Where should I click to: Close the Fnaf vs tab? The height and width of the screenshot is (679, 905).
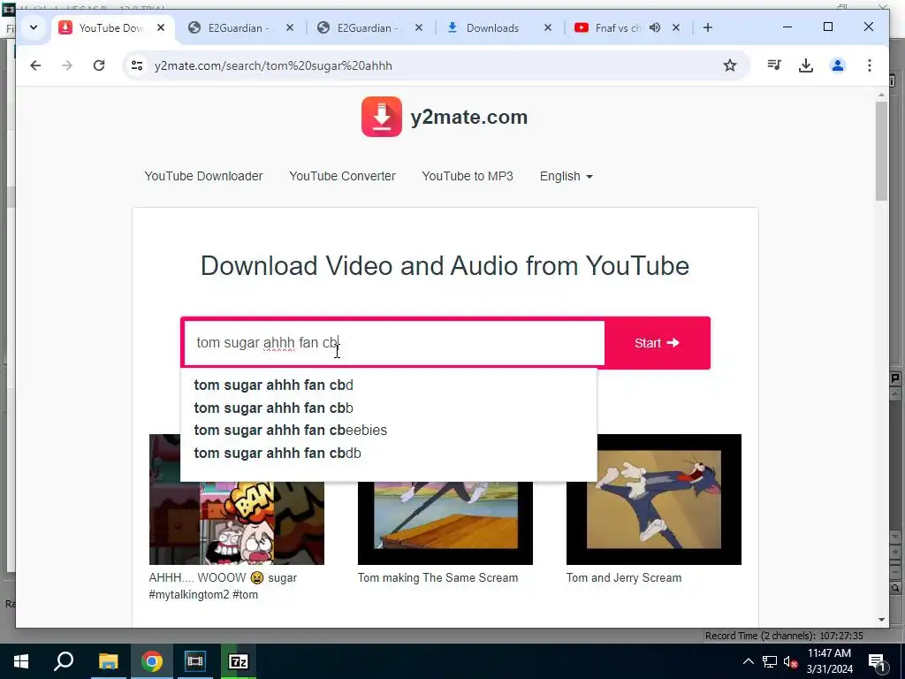(676, 27)
